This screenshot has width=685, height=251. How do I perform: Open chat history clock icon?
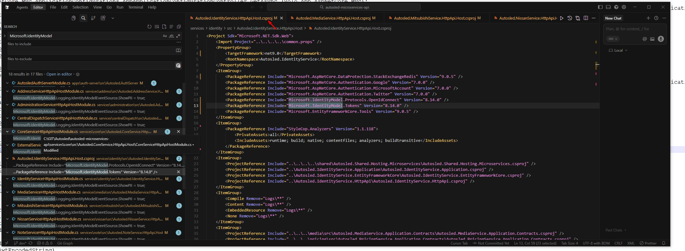click(656, 18)
